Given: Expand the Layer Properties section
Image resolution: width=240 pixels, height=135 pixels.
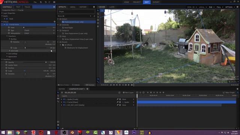Looking at the screenshot, I should (x=2, y=13).
